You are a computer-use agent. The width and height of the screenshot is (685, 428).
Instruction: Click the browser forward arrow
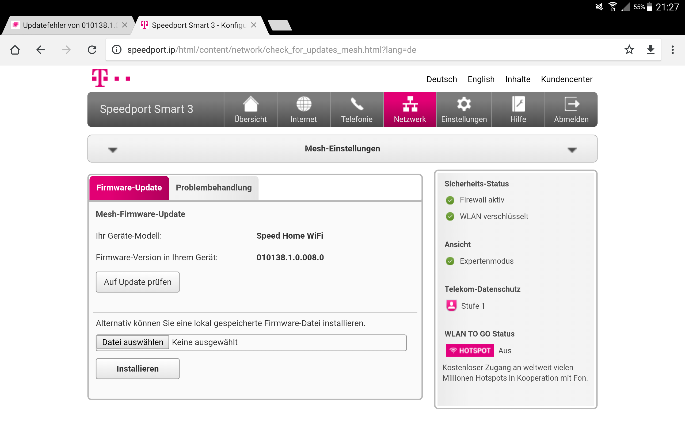(x=66, y=50)
